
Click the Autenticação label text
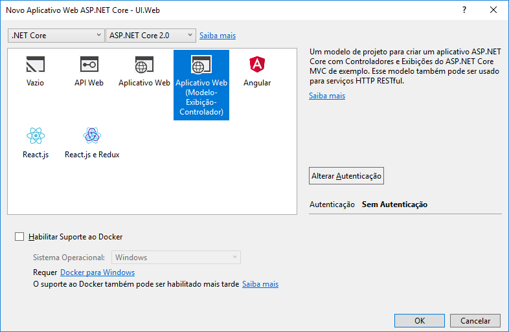[332, 205]
